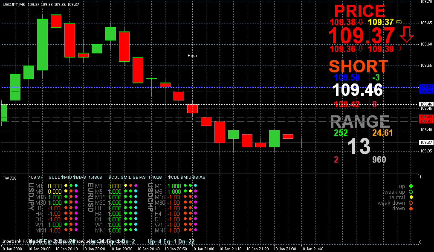Select USDJPY M1 cyan $BIAS dot
Screen dimensions: 434x252
pos(76,186)
